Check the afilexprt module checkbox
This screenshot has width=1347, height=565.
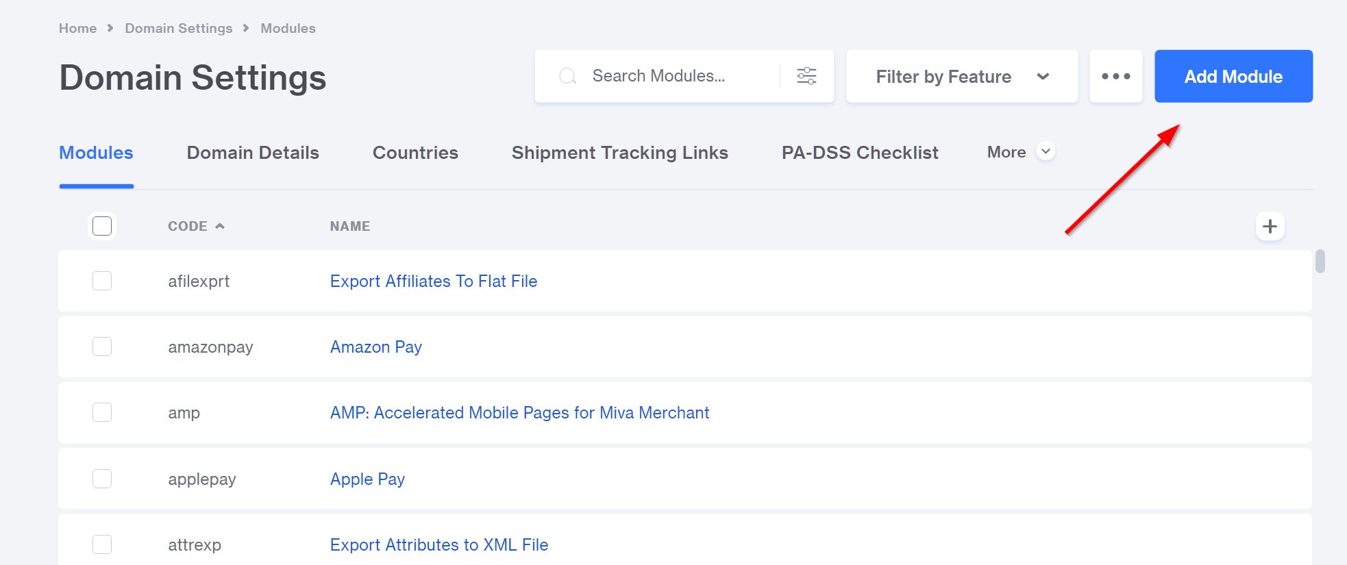102,281
